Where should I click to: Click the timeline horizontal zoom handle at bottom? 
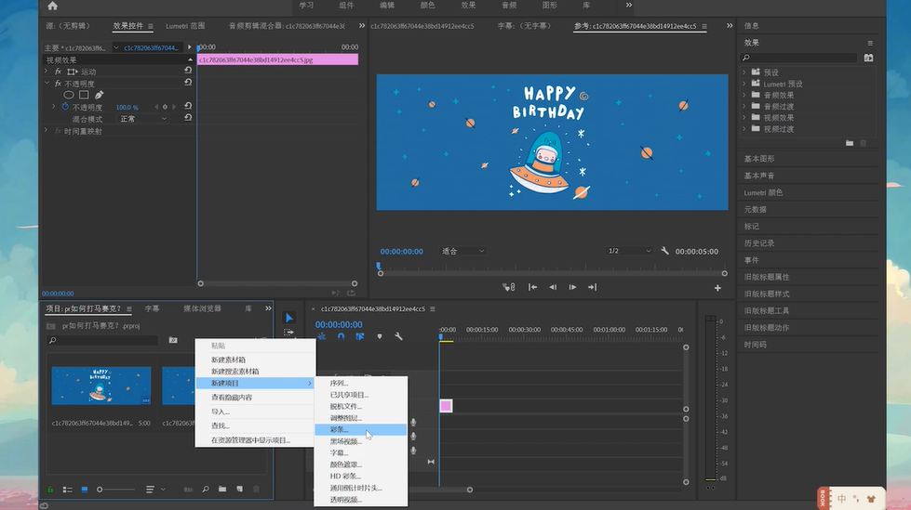[x=470, y=490]
